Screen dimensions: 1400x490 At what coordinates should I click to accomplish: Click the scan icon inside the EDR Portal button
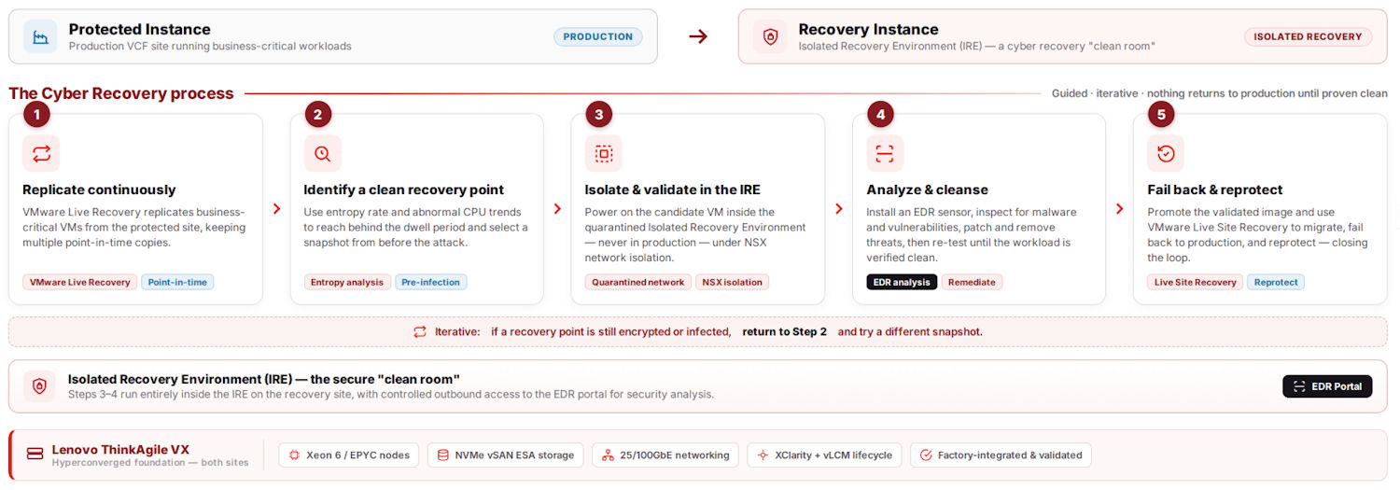click(x=1299, y=386)
